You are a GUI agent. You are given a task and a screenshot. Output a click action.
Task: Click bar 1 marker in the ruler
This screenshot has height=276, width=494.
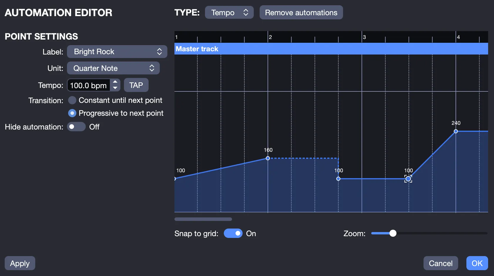point(177,37)
